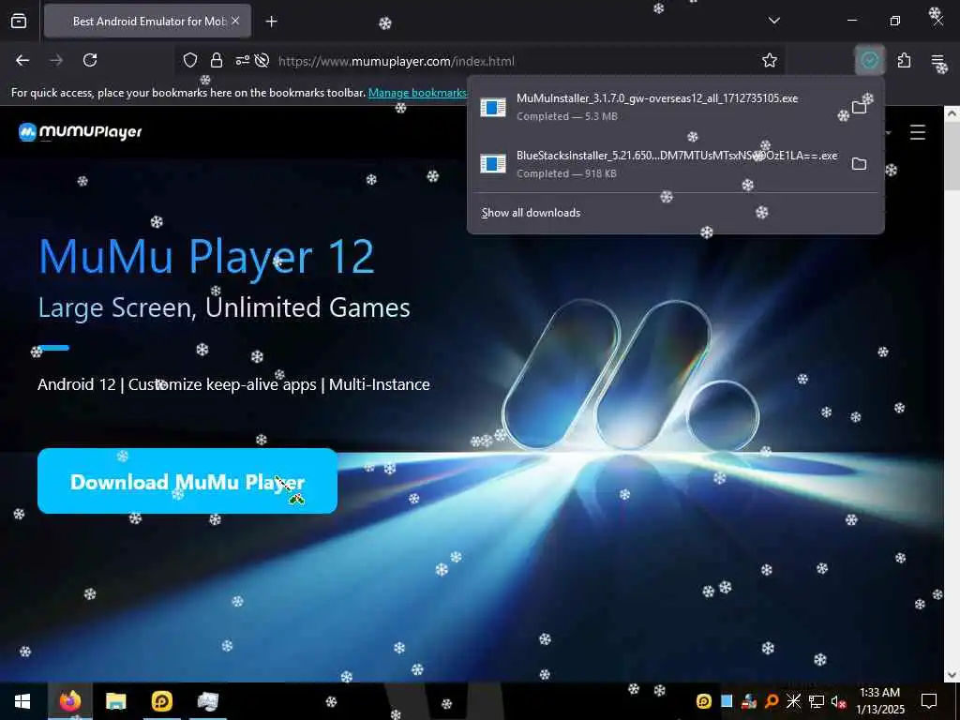Bookmark this page with the star
The width and height of the screenshot is (960, 720).
pos(770,60)
